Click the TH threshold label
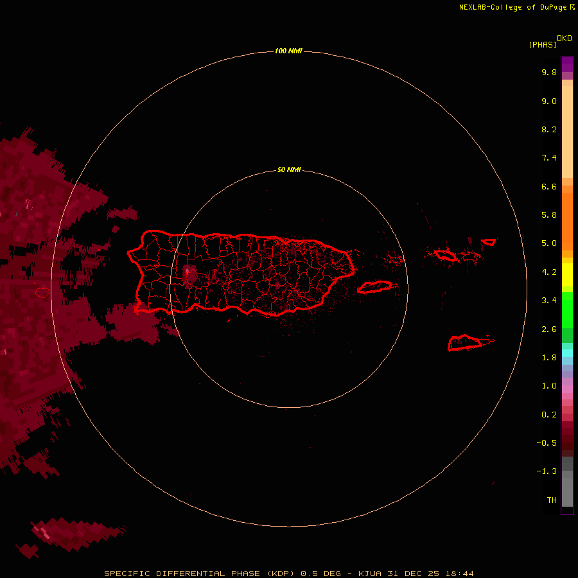The image size is (578, 578). (552, 500)
